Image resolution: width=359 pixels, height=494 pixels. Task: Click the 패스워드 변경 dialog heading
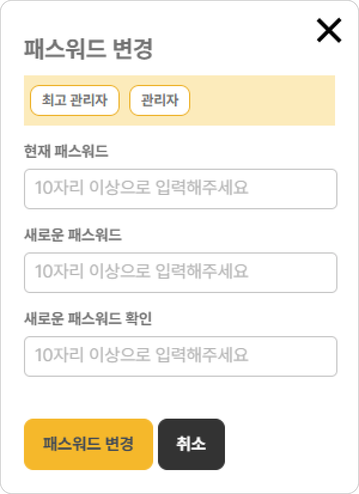tap(89, 49)
